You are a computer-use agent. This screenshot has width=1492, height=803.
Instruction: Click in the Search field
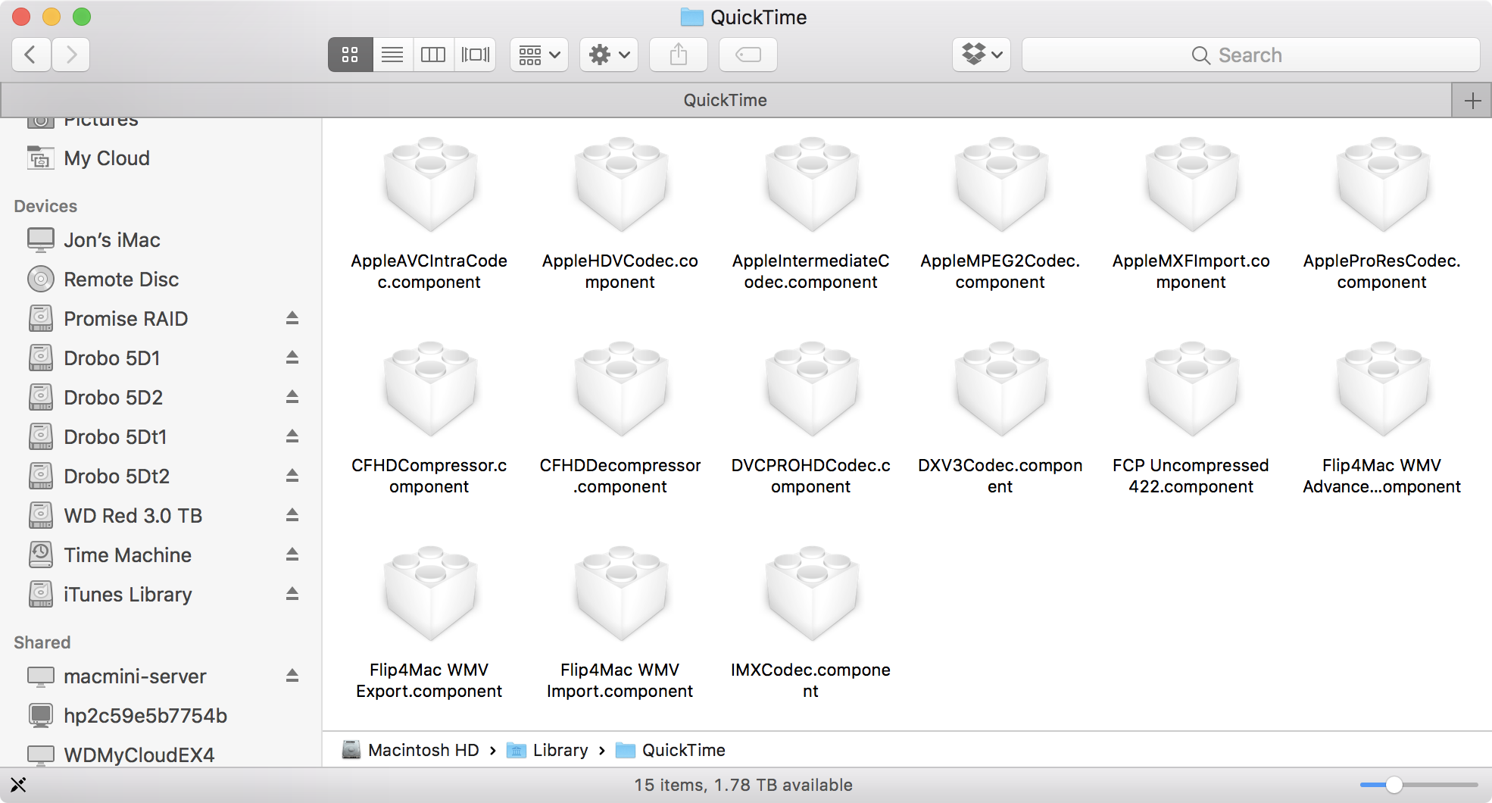point(1251,55)
